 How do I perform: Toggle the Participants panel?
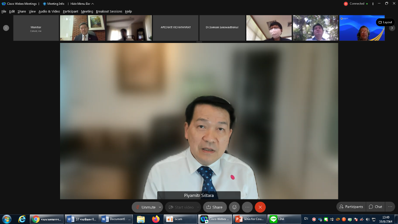tap(351, 207)
